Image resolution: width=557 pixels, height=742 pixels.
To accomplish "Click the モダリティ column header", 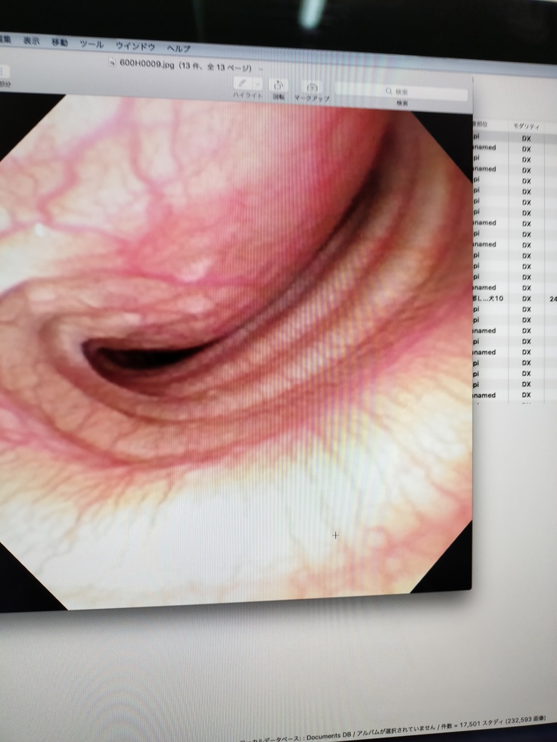I will click(x=526, y=125).
